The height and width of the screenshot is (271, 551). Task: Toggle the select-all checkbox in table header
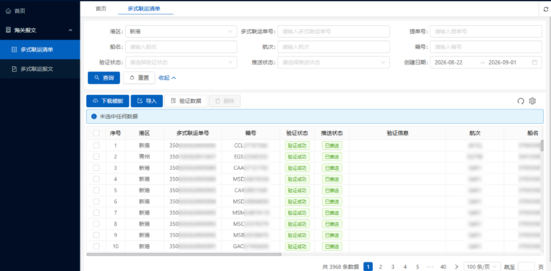[96, 133]
